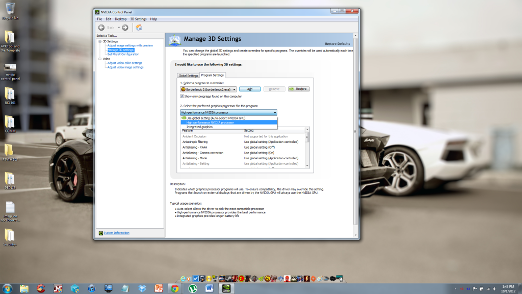This screenshot has width=522, height=294.
Task: Open the Borderlands 2 program selection dropdown
Action: click(208, 89)
